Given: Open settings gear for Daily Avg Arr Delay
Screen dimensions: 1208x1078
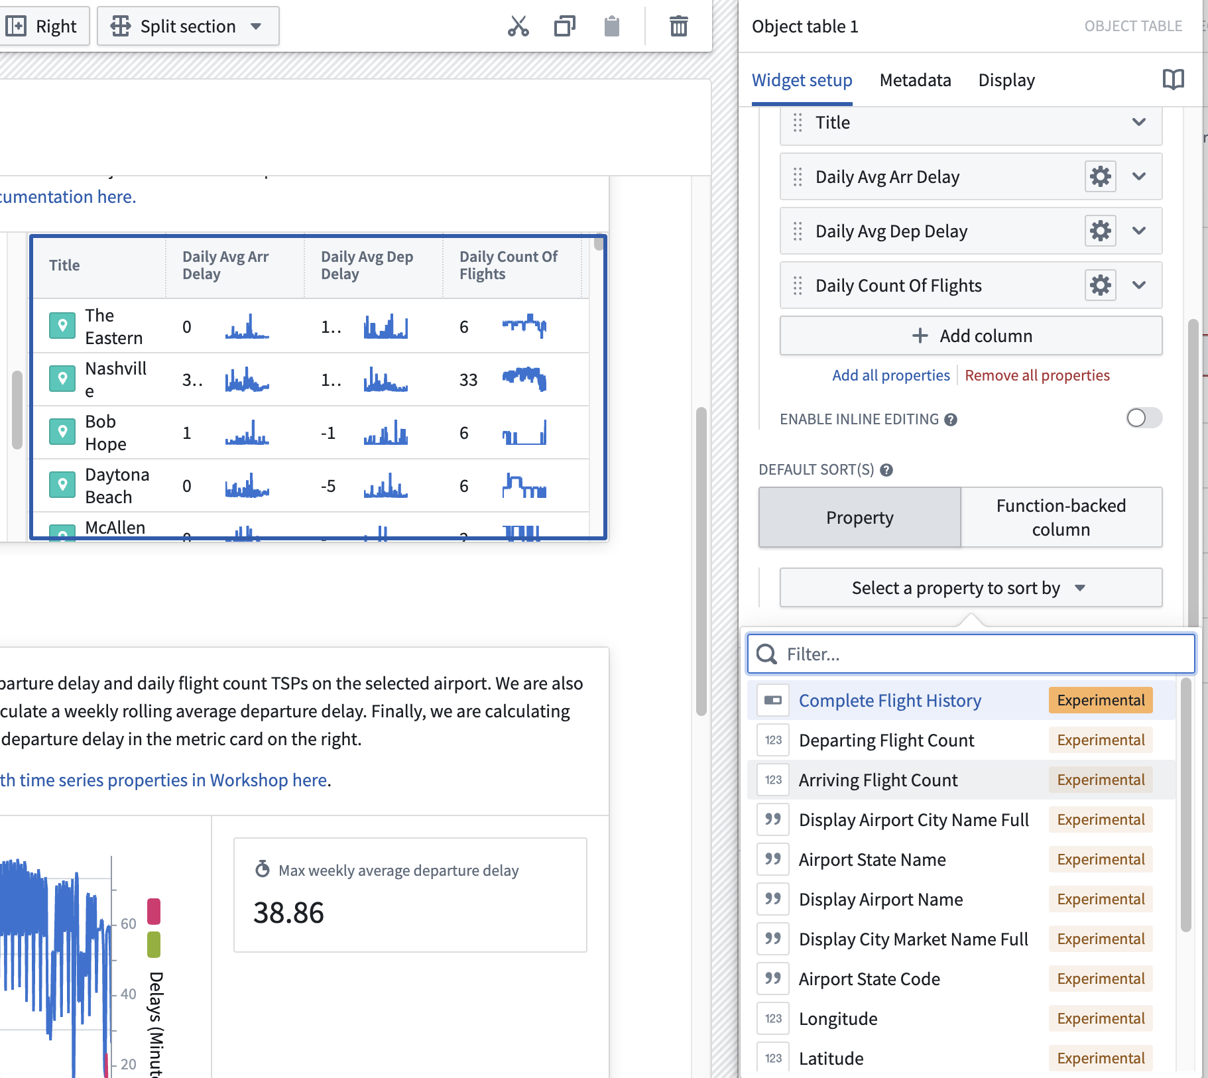Looking at the screenshot, I should (1101, 176).
